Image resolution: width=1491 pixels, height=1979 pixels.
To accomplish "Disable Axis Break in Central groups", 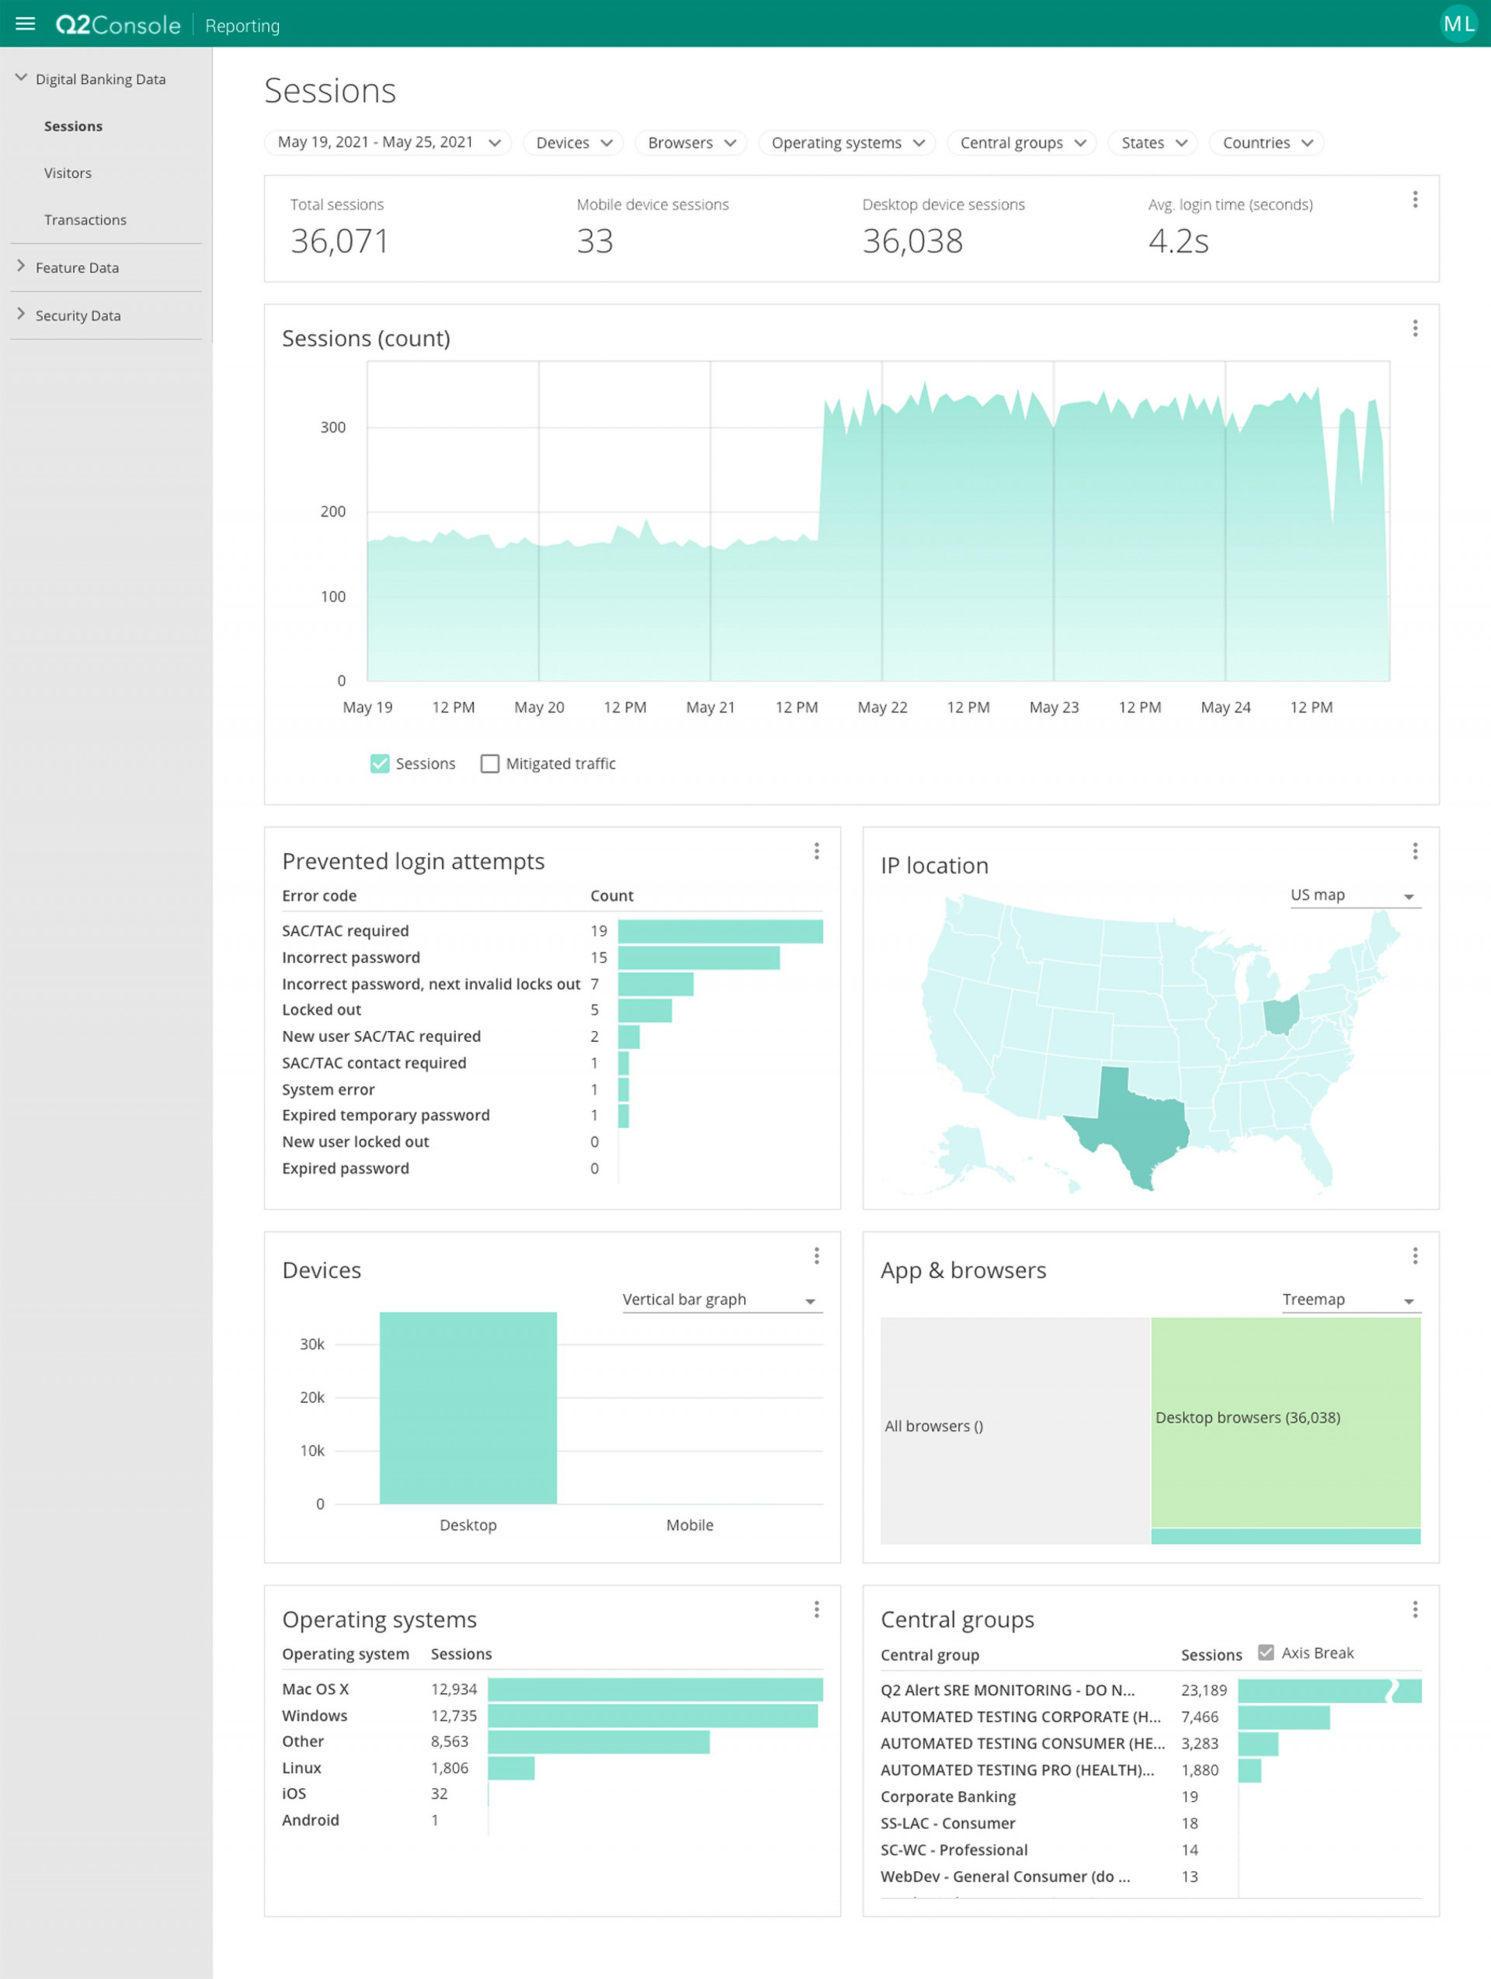I will [1267, 1652].
